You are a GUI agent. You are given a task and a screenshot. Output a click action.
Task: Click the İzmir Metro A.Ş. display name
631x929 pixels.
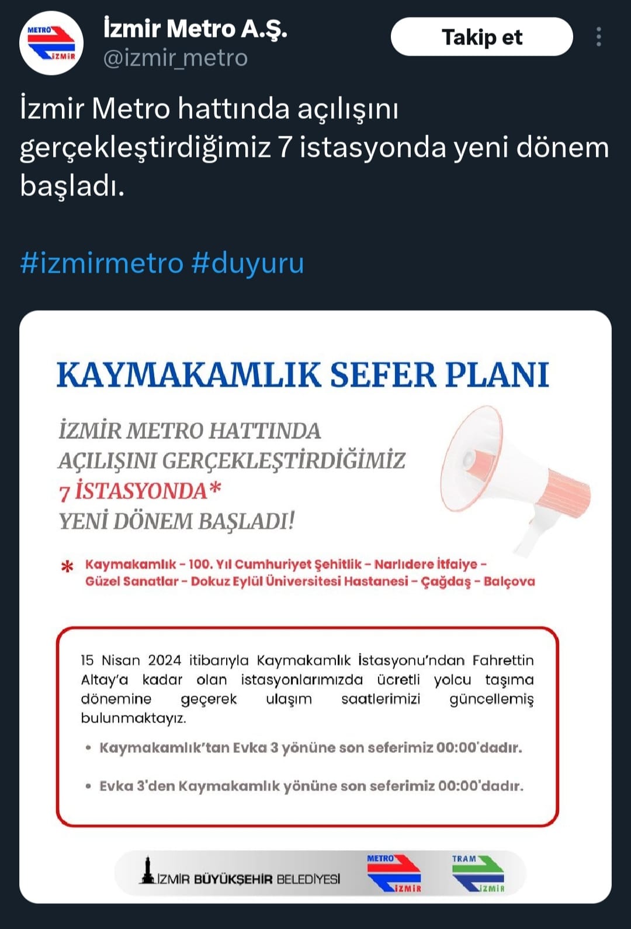(195, 28)
